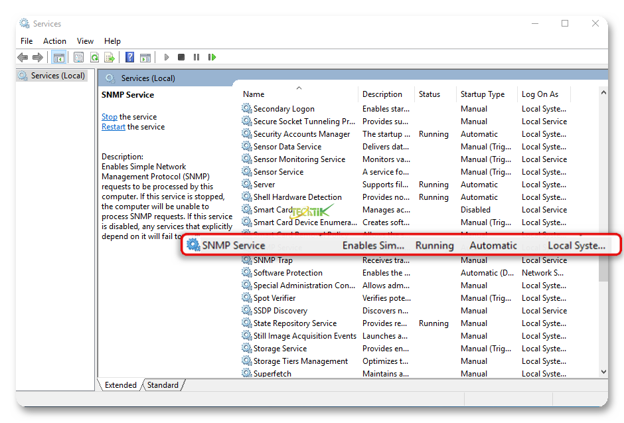Click the Restart the service link

pyautogui.click(x=113, y=127)
